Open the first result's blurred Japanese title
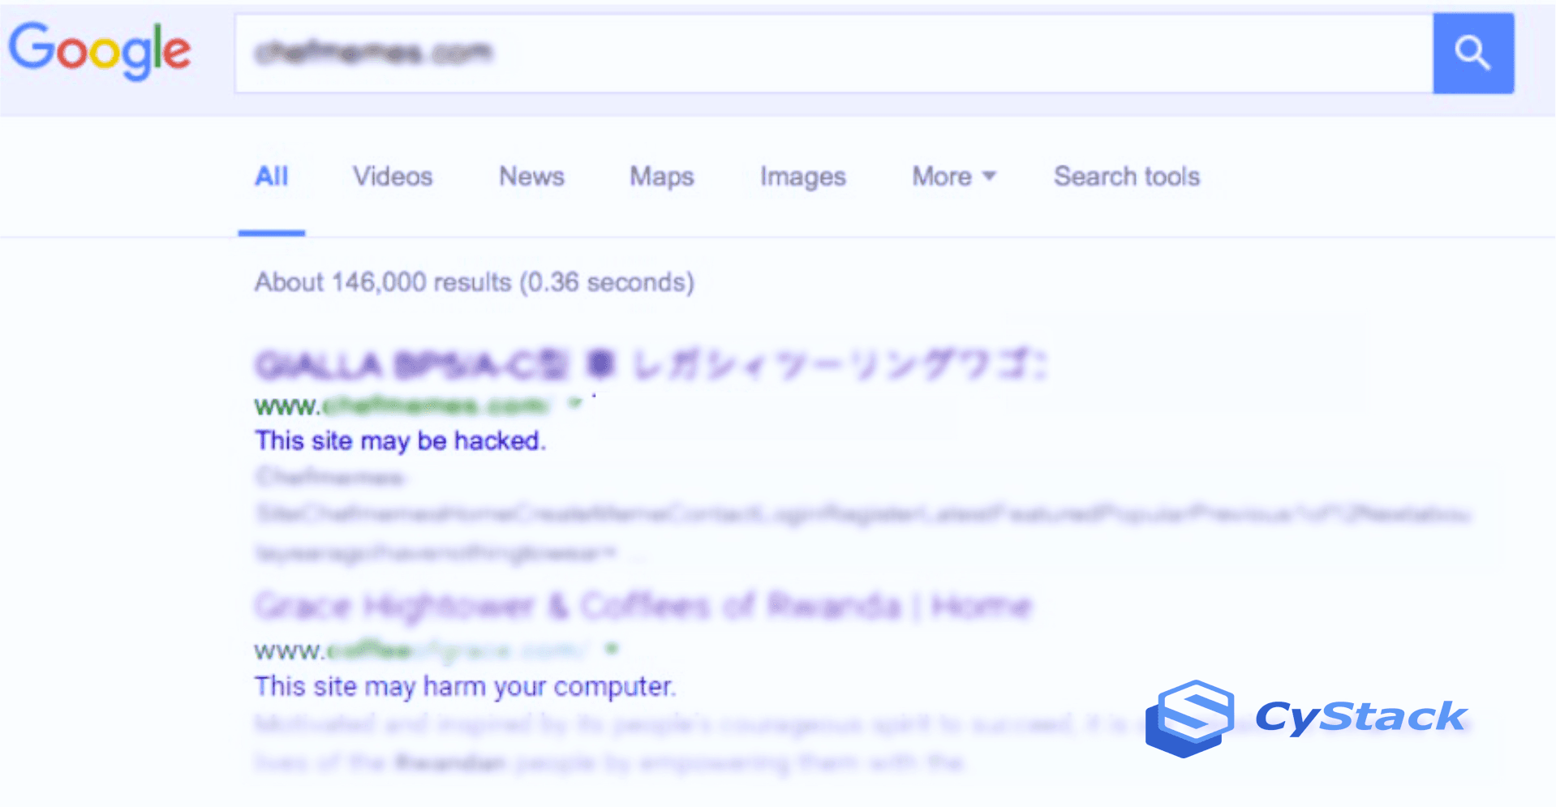Viewport: 1556px width, 807px height. (x=651, y=365)
